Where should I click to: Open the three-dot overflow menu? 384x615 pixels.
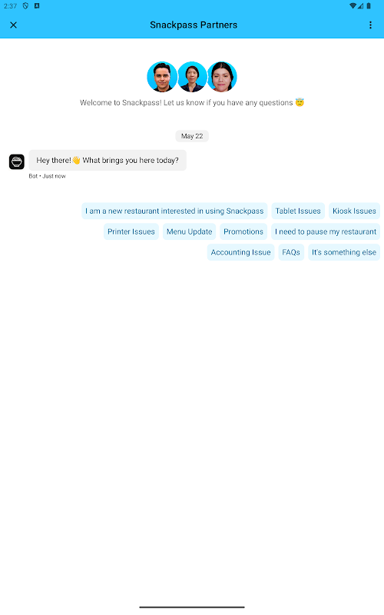click(x=370, y=25)
